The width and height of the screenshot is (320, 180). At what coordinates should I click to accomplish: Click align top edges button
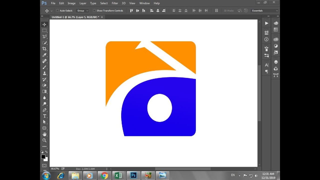point(131,11)
